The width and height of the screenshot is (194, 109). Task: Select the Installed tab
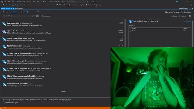(x=14, y=12)
